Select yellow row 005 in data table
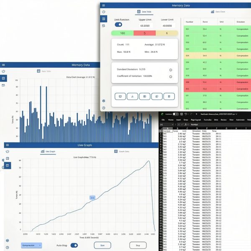 pos(217,56)
